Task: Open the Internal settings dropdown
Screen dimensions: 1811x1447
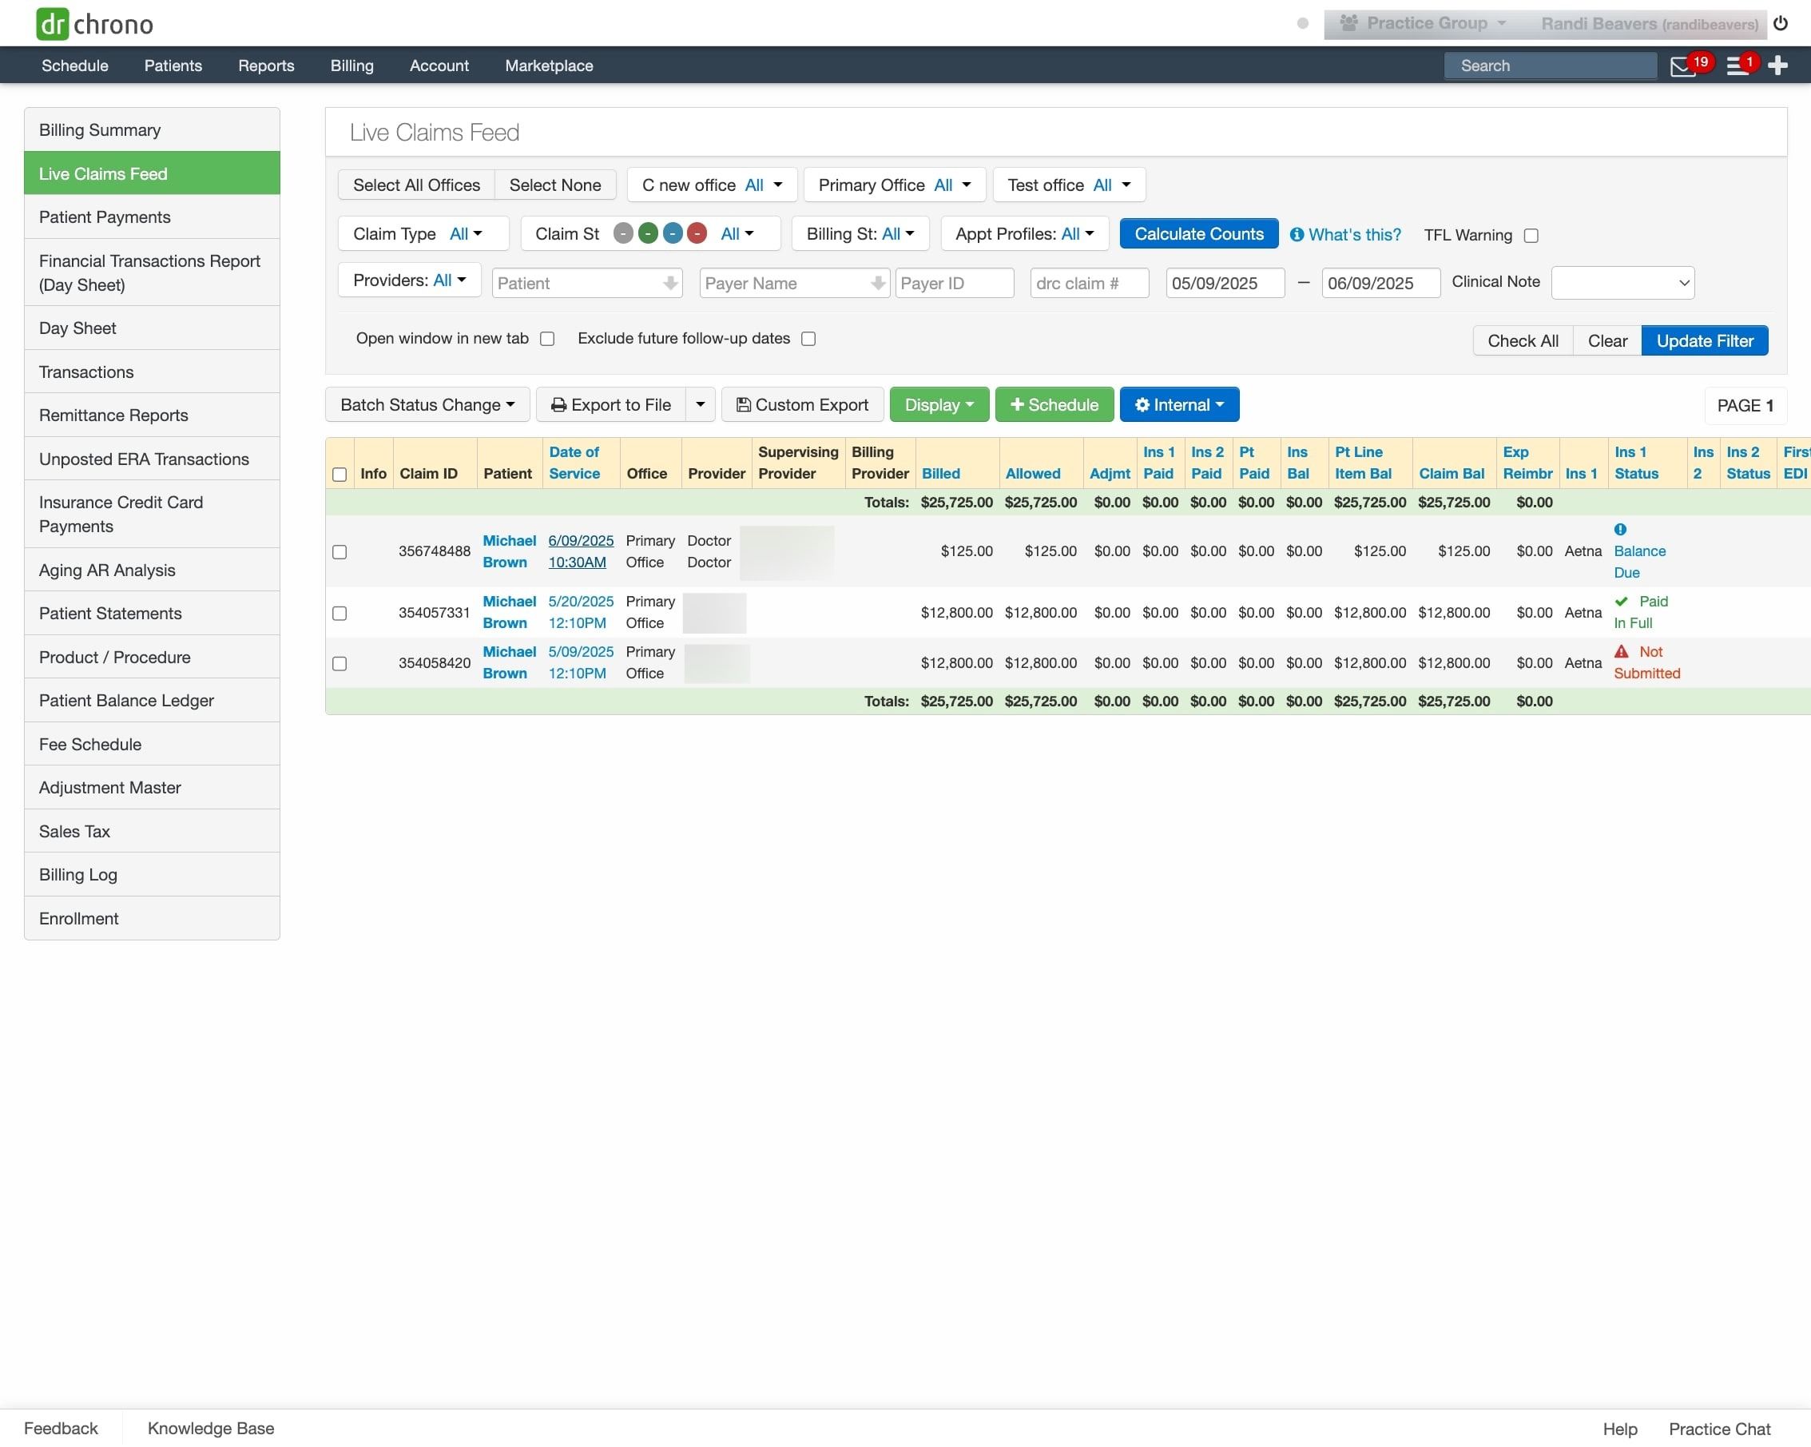Action: 1179,405
